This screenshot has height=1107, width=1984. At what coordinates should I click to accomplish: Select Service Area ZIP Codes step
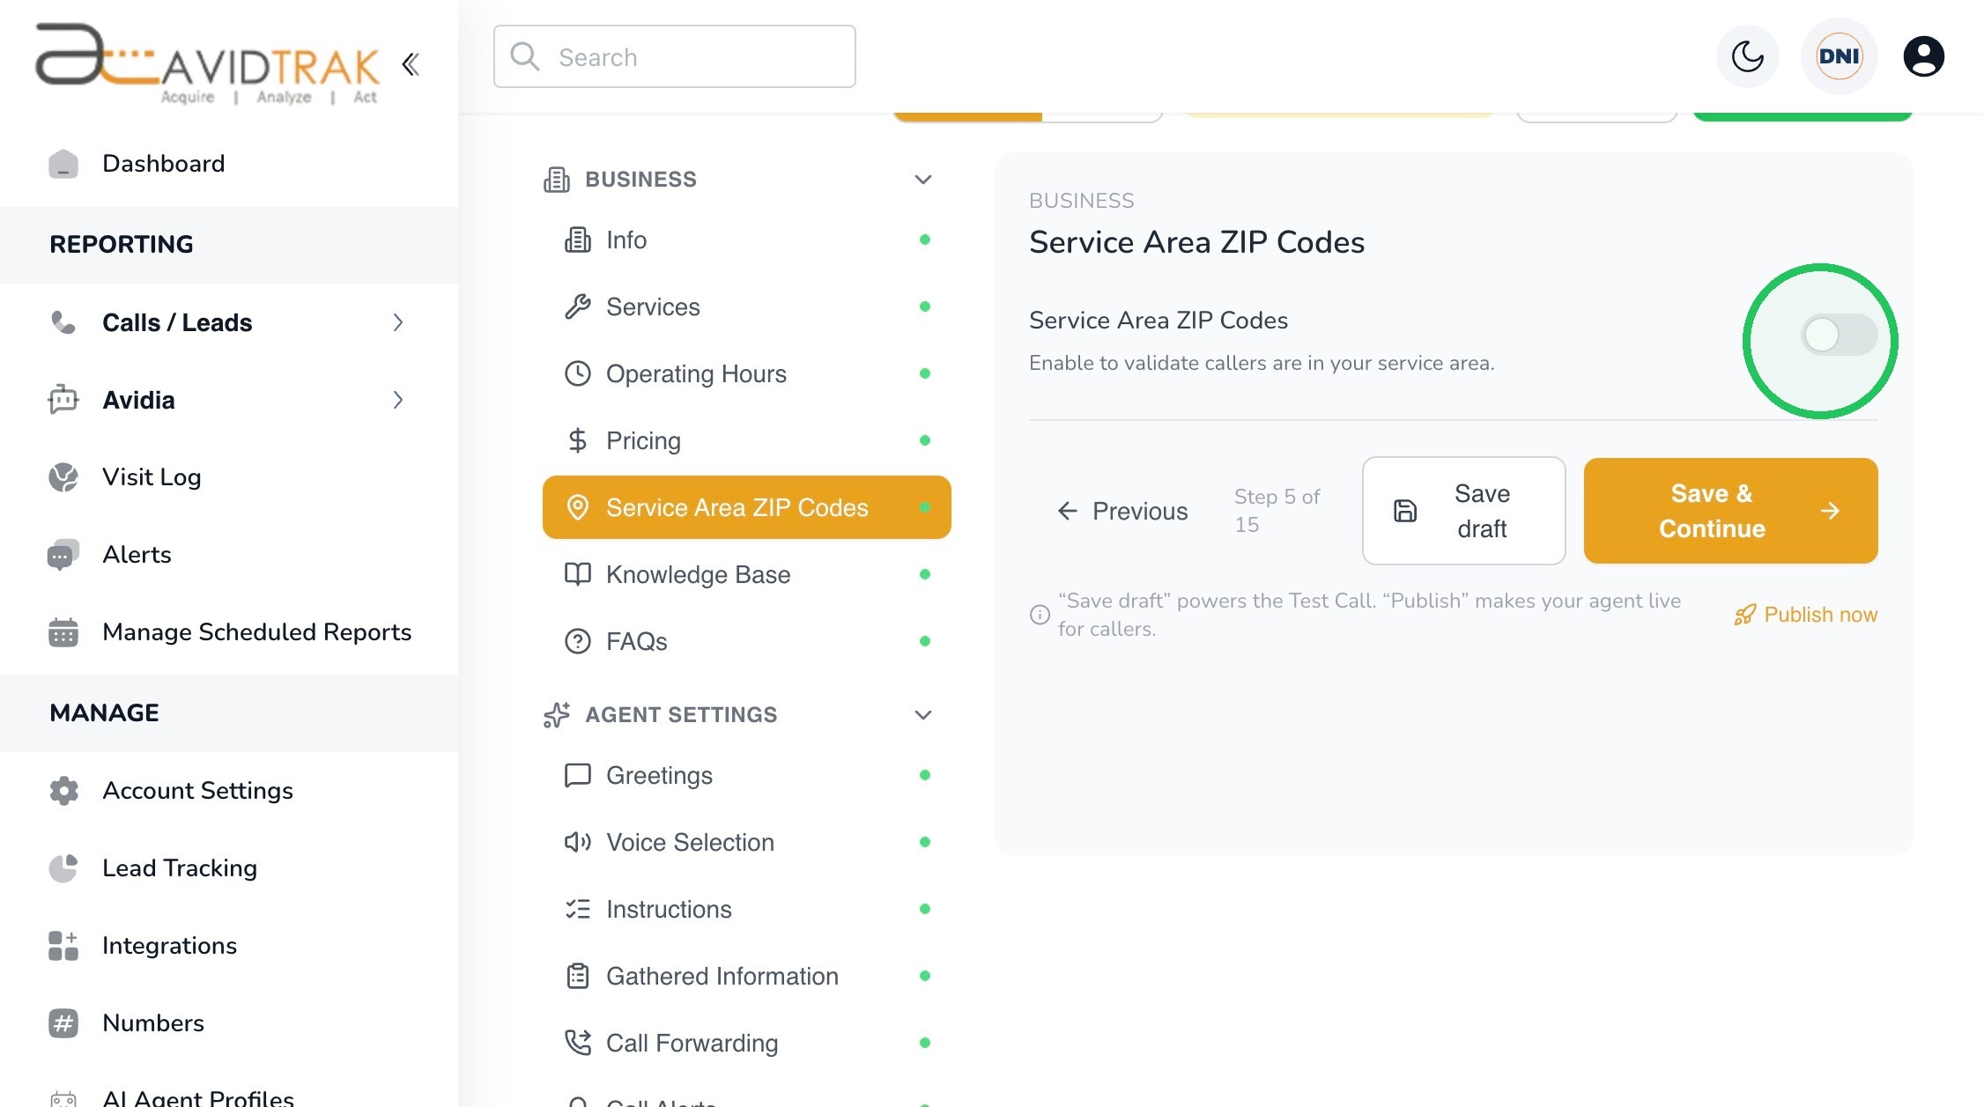click(x=747, y=507)
